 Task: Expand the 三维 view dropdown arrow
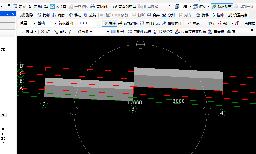[x=190, y=7]
